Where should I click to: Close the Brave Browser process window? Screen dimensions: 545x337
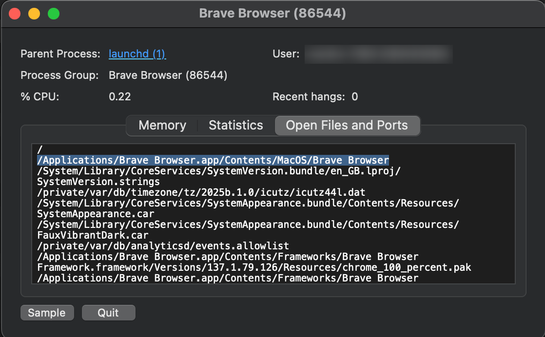pyautogui.click(x=15, y=14)
